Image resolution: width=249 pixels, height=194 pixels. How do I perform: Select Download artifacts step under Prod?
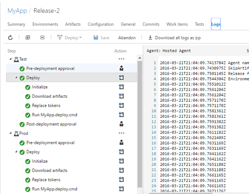coord(71,170)
